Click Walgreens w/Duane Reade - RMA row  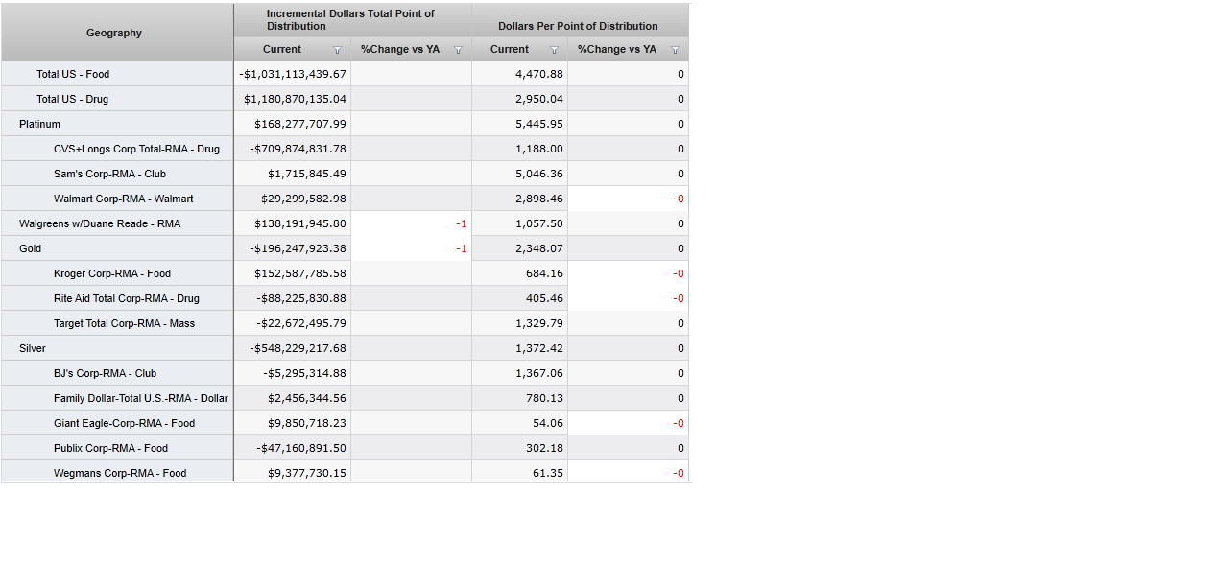point(100,223)
